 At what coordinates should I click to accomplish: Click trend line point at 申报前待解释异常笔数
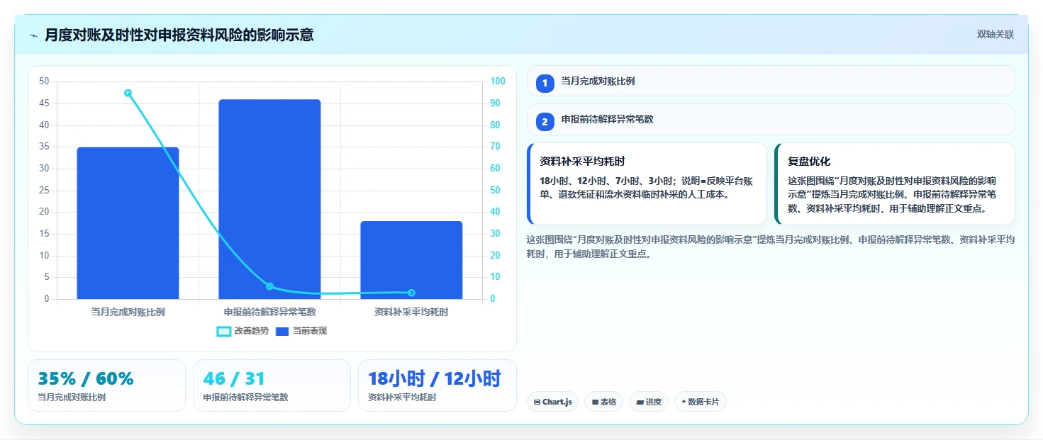point(269,286)
